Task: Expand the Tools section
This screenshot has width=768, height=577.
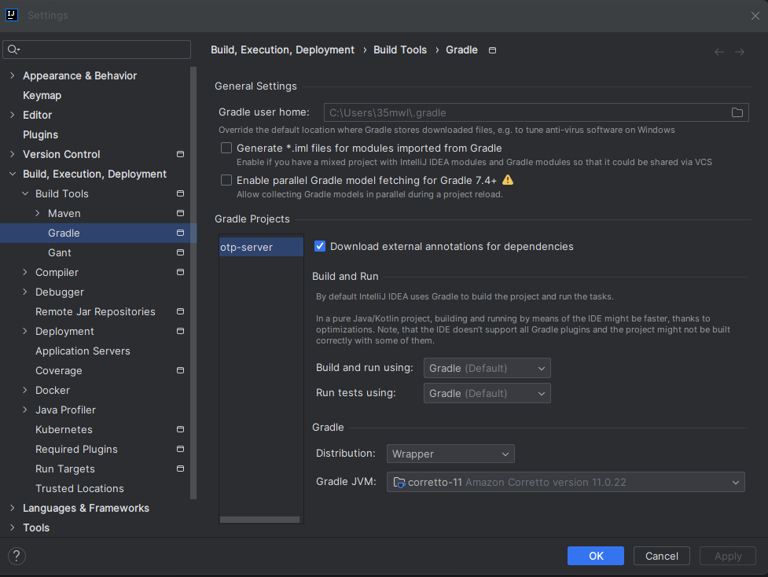Action: pos(13,527)
